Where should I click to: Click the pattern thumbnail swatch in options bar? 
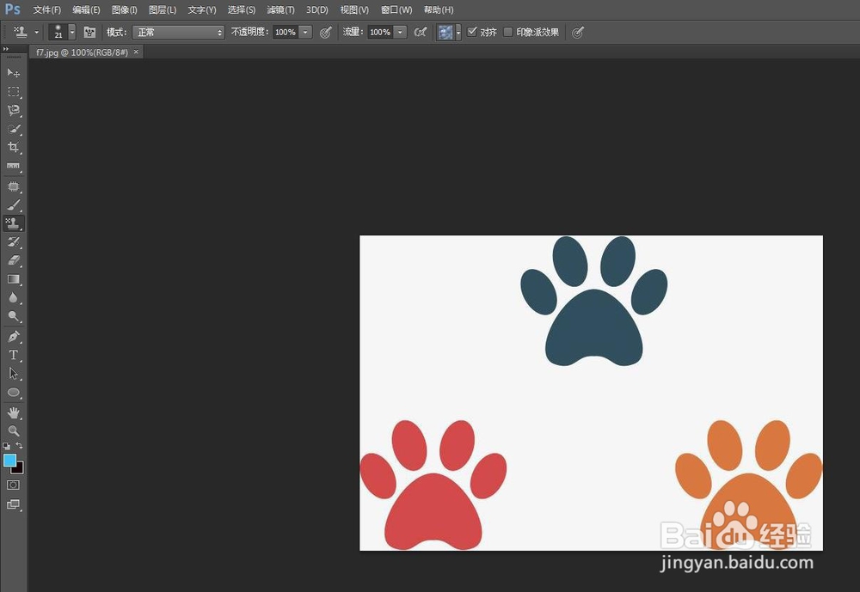coord(445,33)
